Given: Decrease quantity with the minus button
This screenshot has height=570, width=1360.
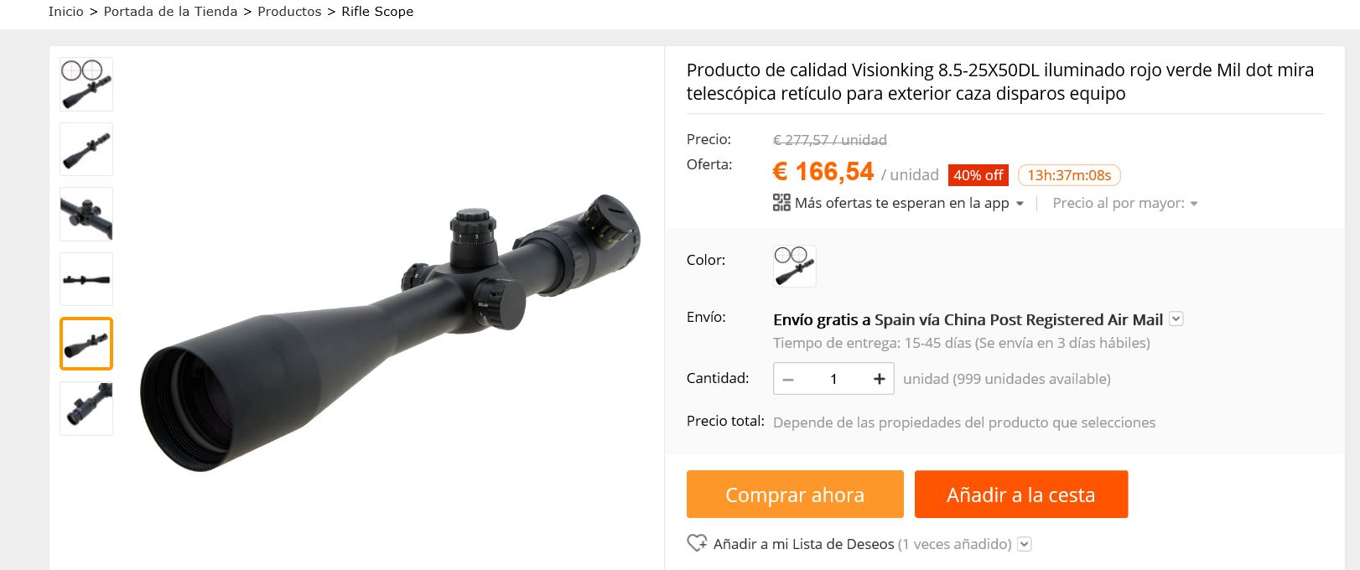Looking at the screenshot, I should (788, 379).
